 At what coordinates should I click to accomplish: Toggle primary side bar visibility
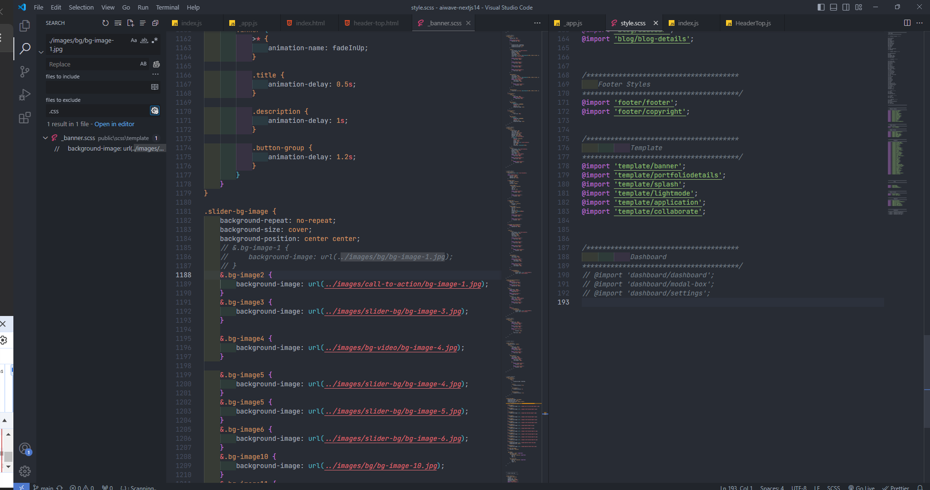[821, 7]
